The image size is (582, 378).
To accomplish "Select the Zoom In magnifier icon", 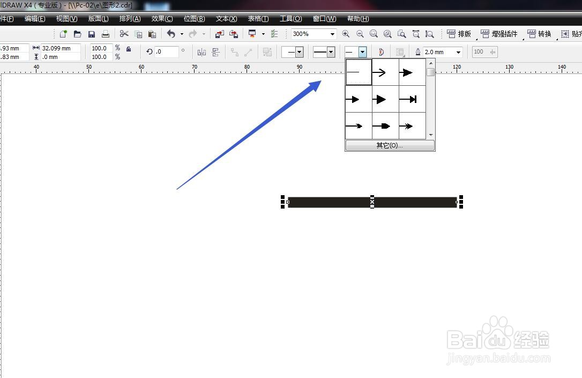I will tap(346, 33).
